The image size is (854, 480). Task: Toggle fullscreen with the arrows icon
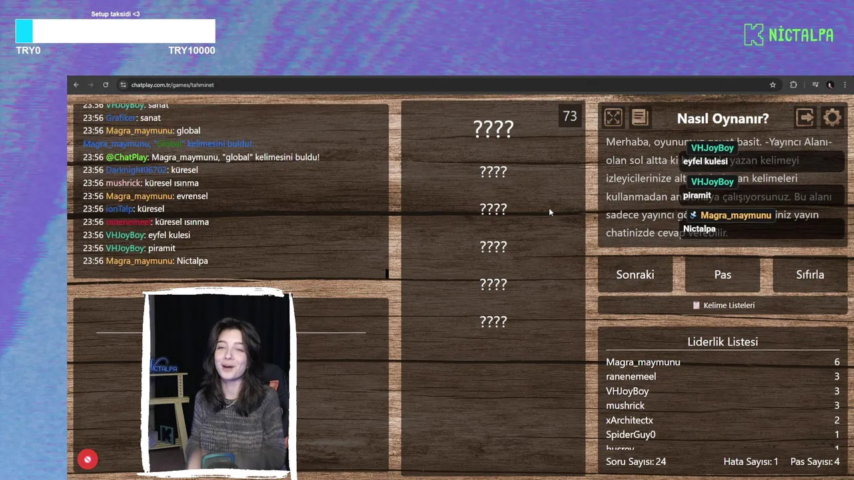click(613, 118)
